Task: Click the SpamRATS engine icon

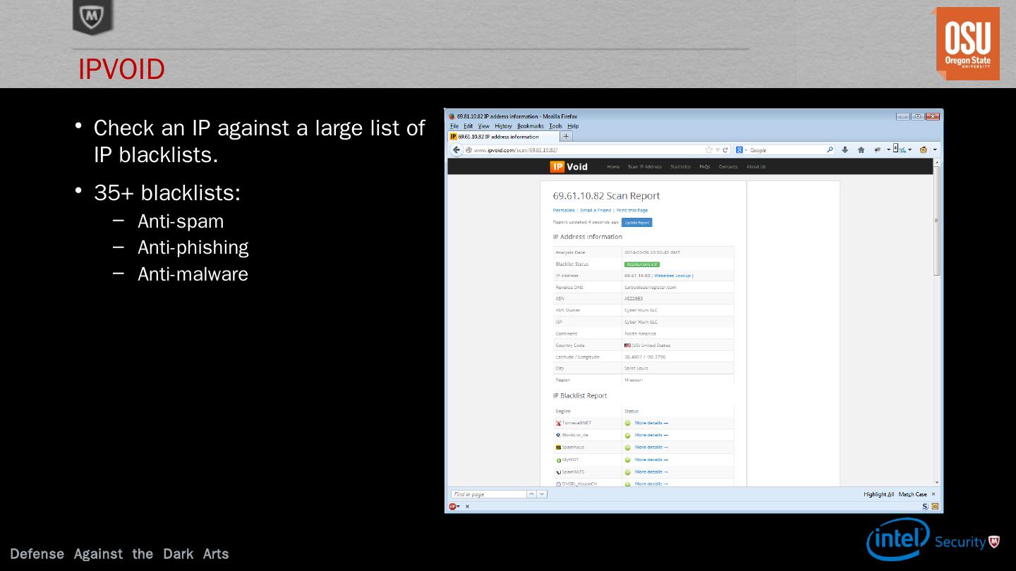Action: click(559, 472)
